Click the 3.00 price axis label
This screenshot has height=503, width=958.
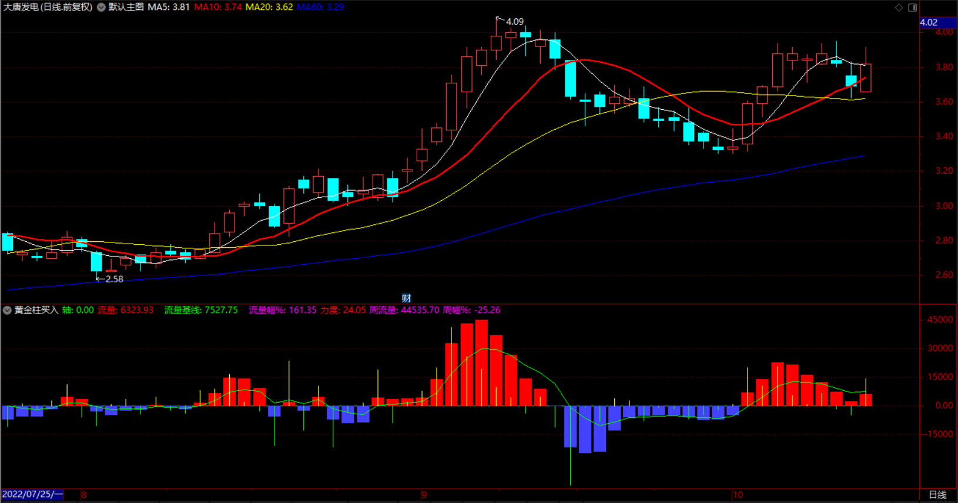click(944, 206)
